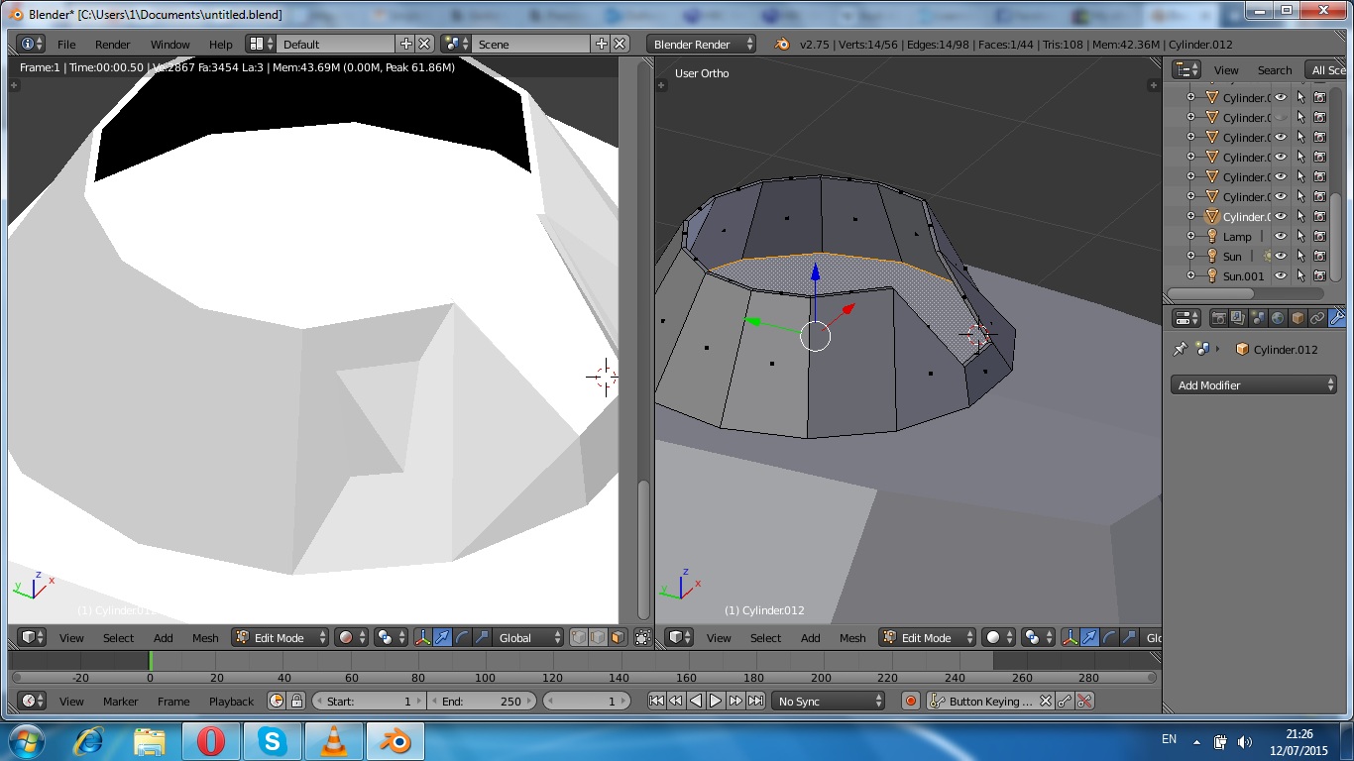Open right viewport editor type selector
This screenshot has width=1354, height=761.
pos(680,637)
